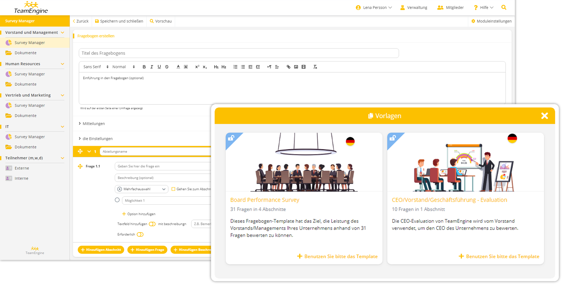Click Speichern und schließen button
The height and width of the screenshot is (284, 562).
pyautogui.click(x=119, y=21)
